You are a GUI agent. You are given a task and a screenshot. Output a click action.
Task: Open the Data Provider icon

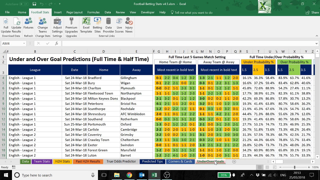tap(108, 25)
